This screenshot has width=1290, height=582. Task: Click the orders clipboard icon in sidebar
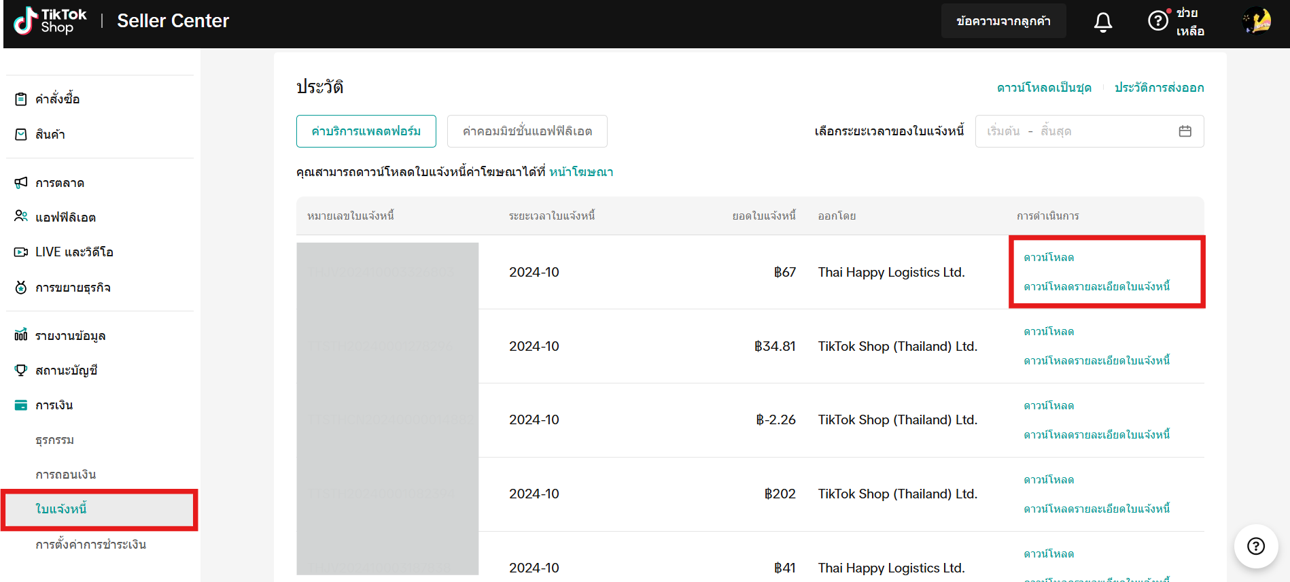pyautogui.click(x=21, y=99)
